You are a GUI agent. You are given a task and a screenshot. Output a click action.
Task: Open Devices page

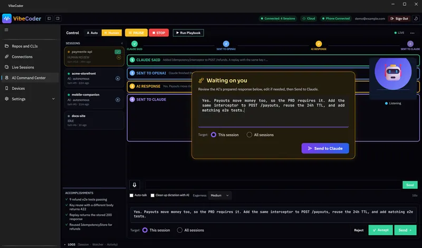point(30,88)
